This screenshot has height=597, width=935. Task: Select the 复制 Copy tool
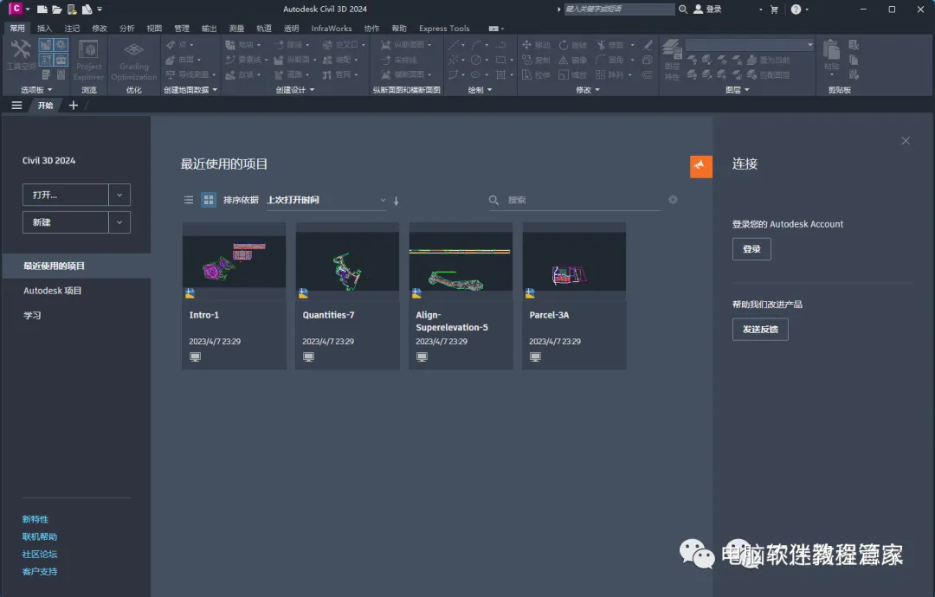pos(536,60)
